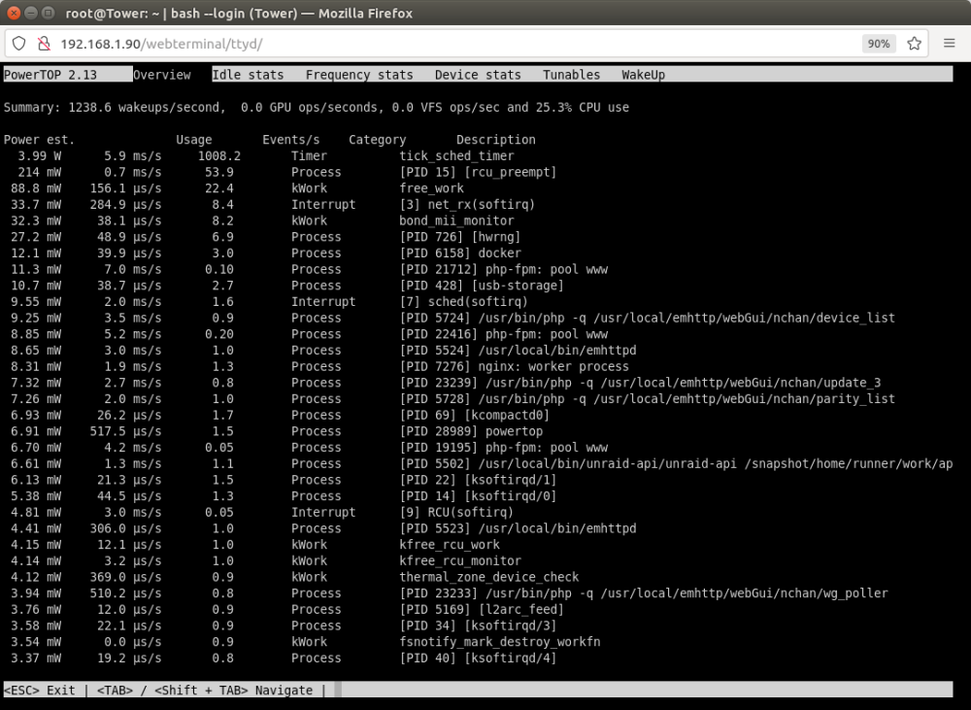Select the [PID 21712] php-fpm row

(x=310, y=269)
